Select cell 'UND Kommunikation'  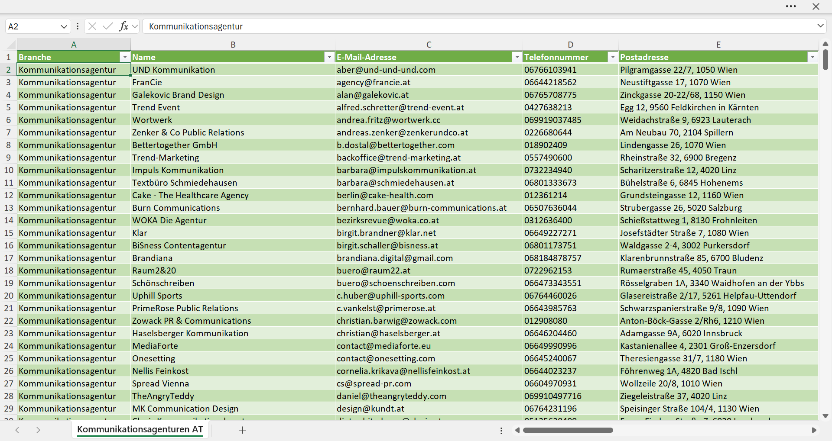pyautogui.click(x=233, y=70)
